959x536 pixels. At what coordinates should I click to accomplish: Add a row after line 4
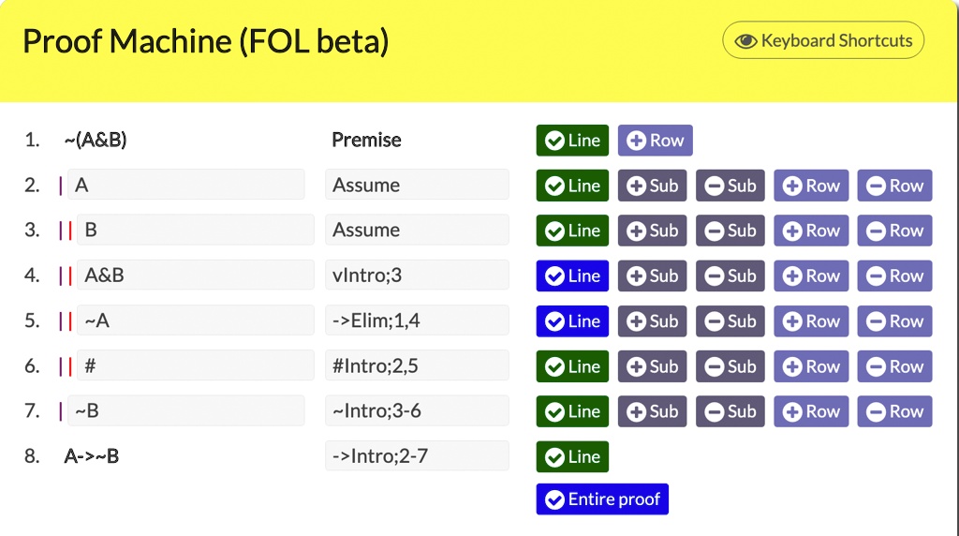tap(811, 275)
